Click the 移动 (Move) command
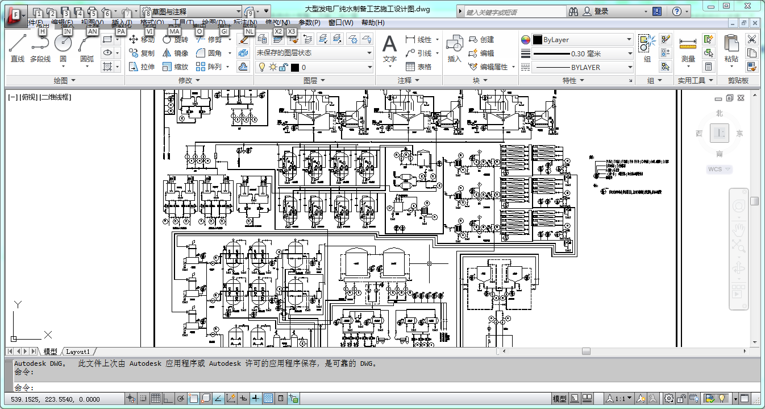765x409 pixels. 141,40
